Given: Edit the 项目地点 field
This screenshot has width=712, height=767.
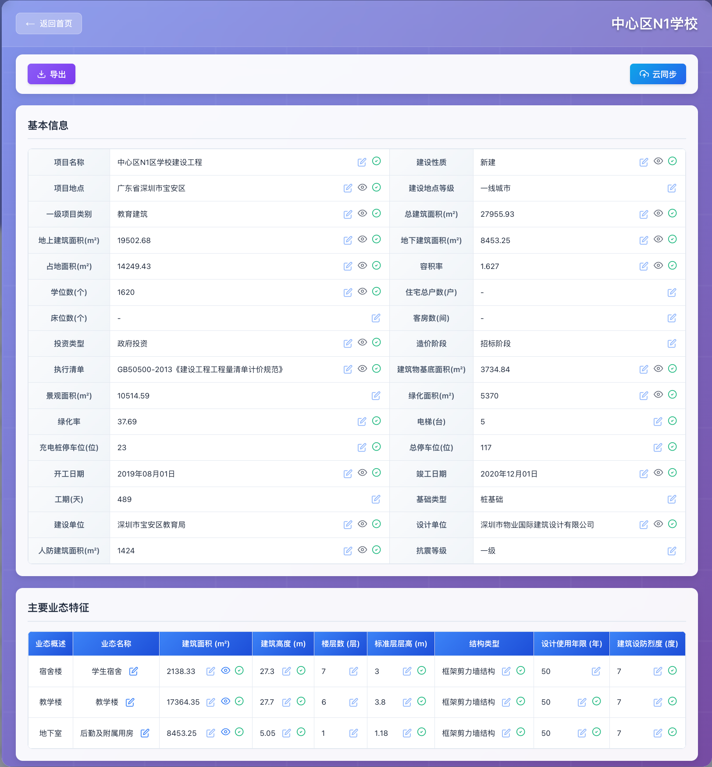Looking at the screenshot, I should click(348, 188).
